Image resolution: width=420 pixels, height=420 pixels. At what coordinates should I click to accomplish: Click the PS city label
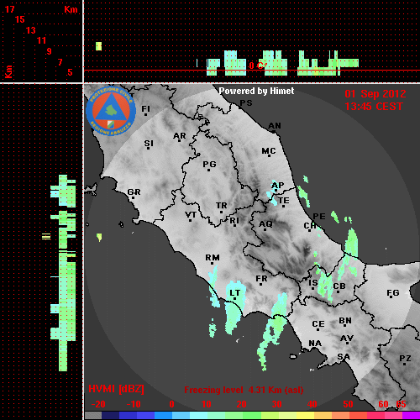tap(246, 103)
